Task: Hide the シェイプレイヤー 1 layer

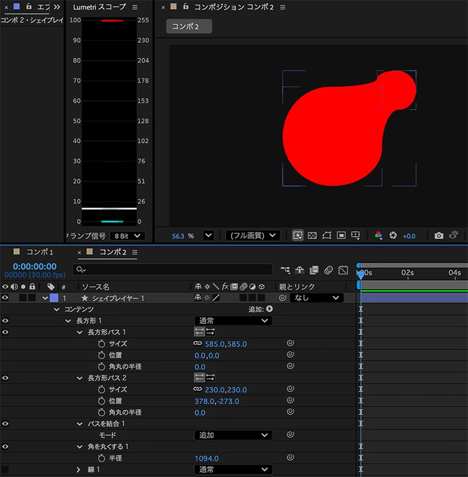Action: pyautogui.click(x=5, y=298)
